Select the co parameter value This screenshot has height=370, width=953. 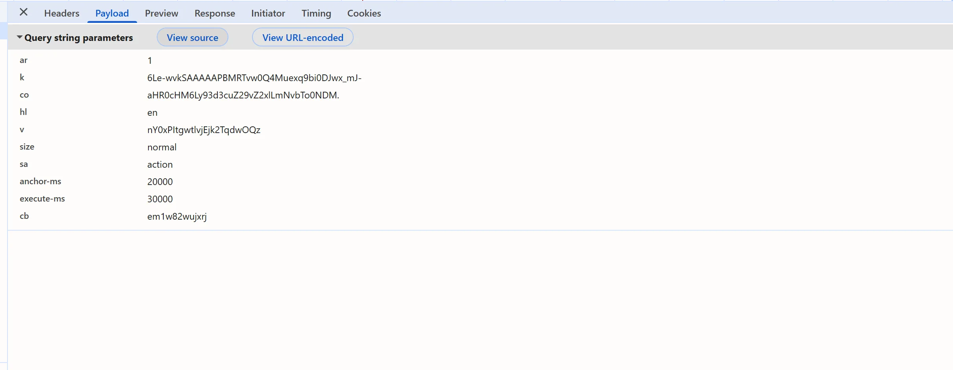(x=243, y=95)
